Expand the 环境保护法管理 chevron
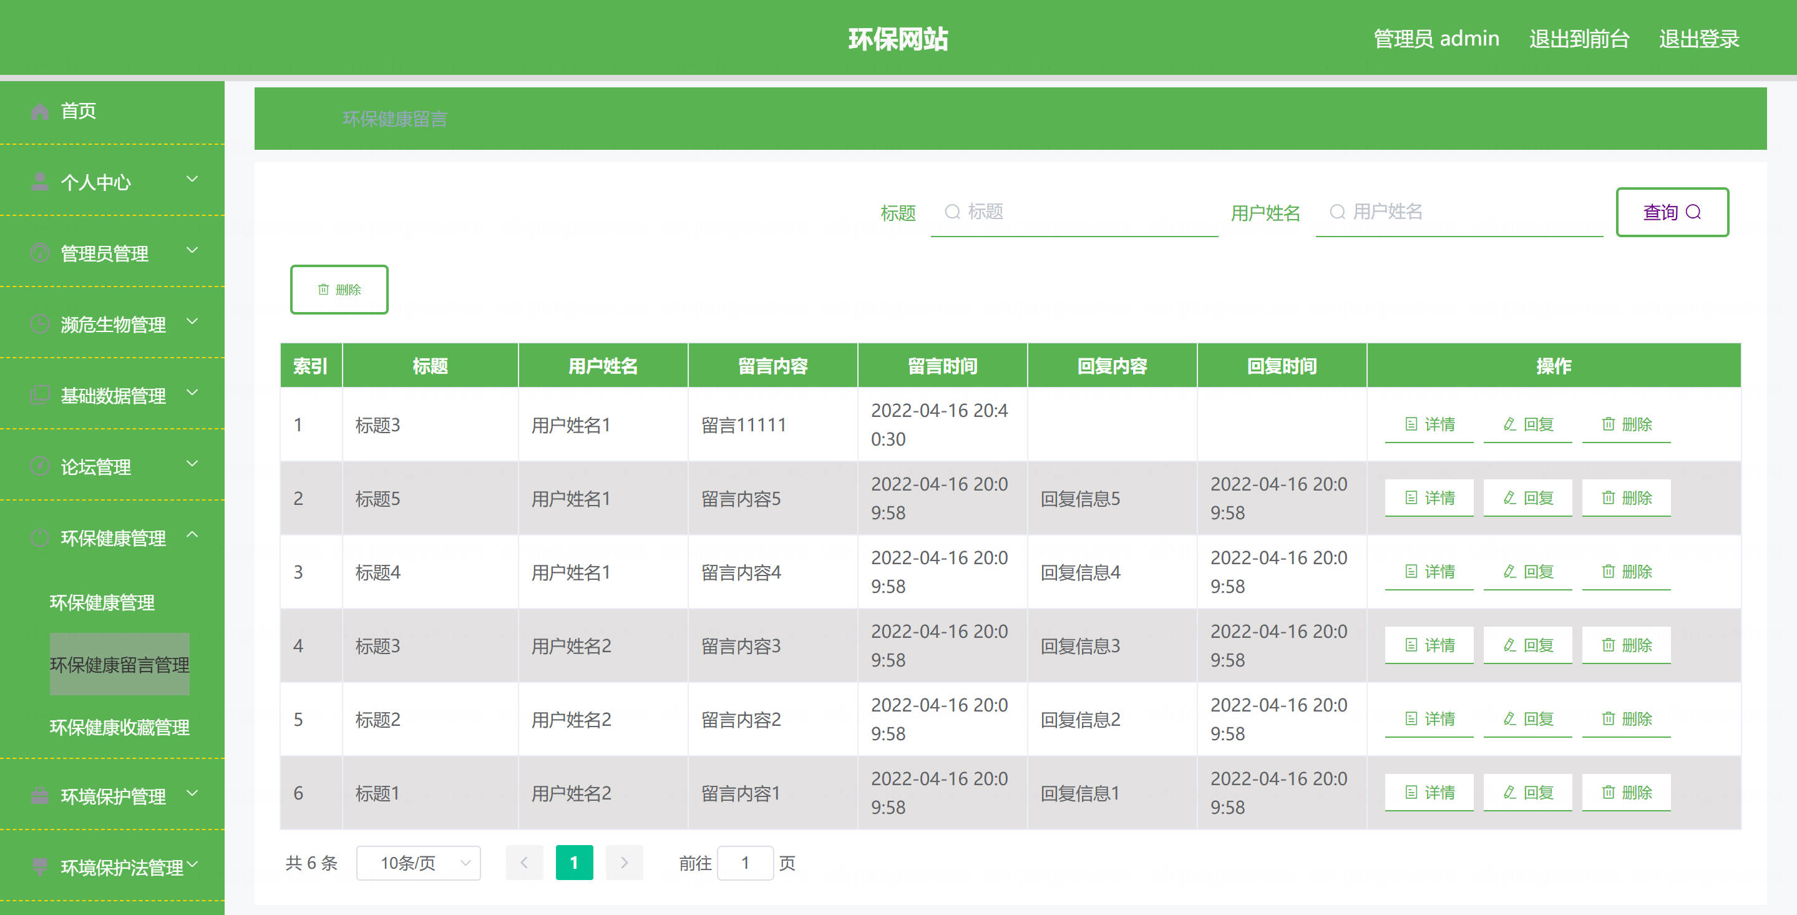 (193, 864)
